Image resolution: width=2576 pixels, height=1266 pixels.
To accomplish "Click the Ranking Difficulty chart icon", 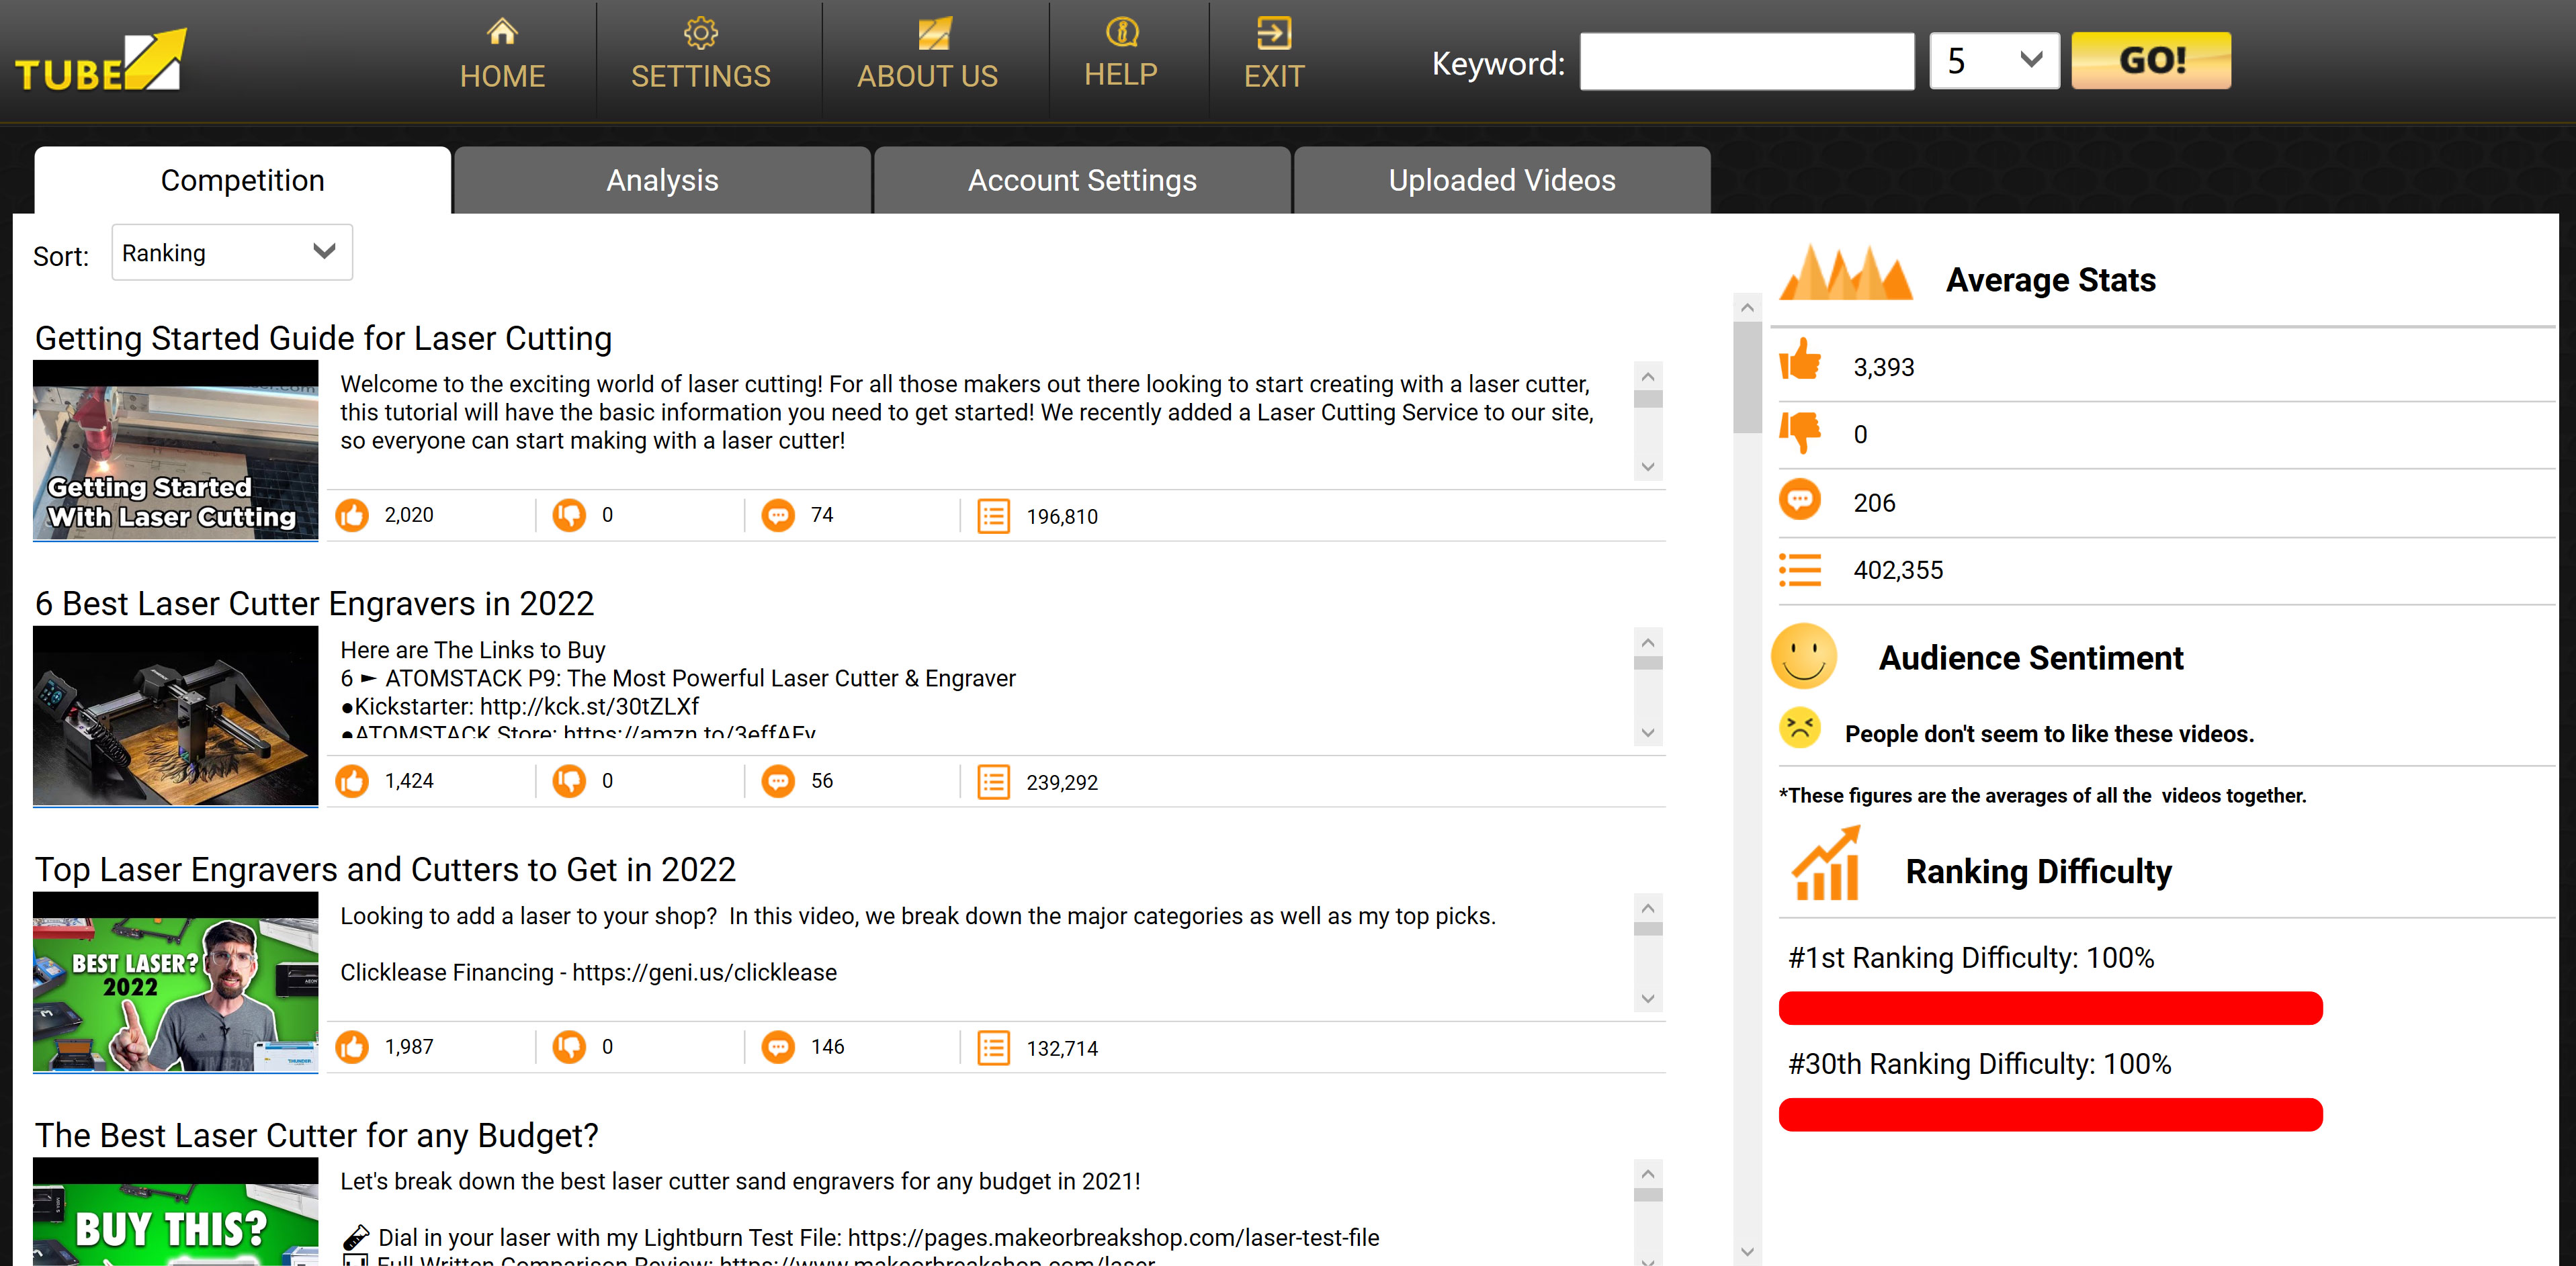I will [x=1826, y=864].
